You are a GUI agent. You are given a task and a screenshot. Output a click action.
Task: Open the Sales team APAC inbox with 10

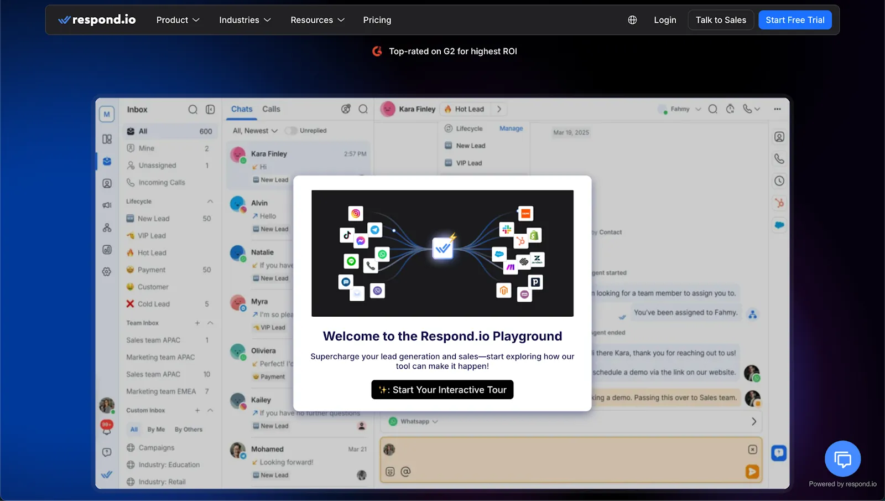(x=169, y=374)
